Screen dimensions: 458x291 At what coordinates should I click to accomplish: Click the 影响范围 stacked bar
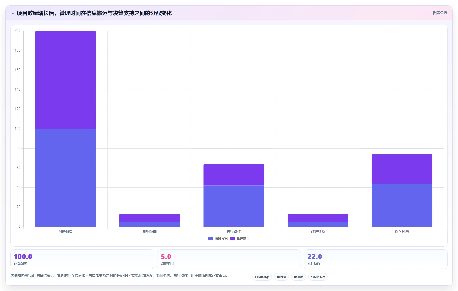click(150, 220)
